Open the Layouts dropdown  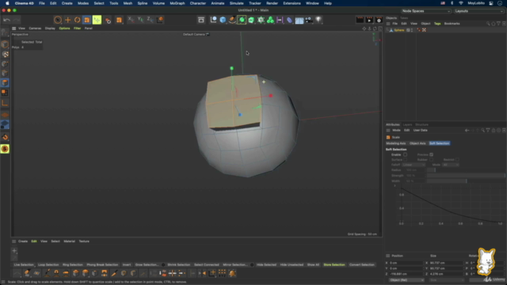click(478, 11)
